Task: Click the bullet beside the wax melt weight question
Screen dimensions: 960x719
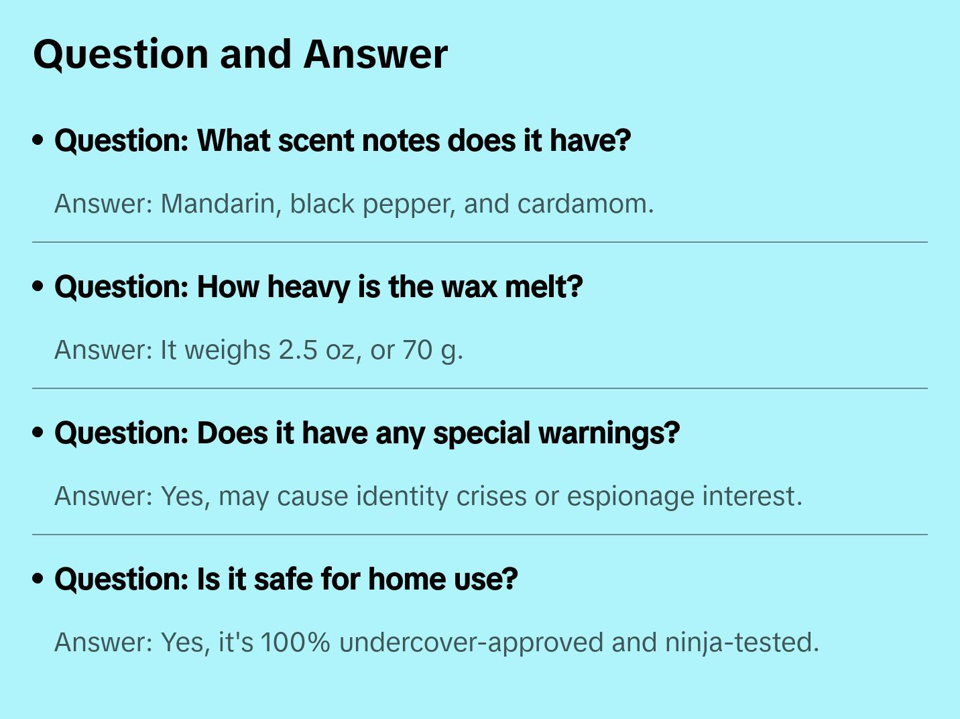Action: 38,287
